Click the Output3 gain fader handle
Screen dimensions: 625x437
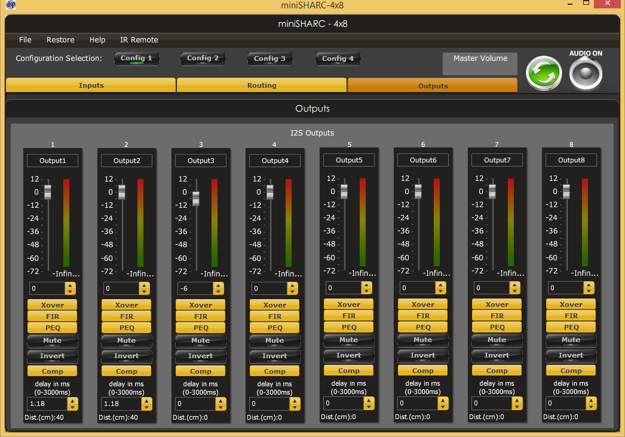(x=196, y=198)
